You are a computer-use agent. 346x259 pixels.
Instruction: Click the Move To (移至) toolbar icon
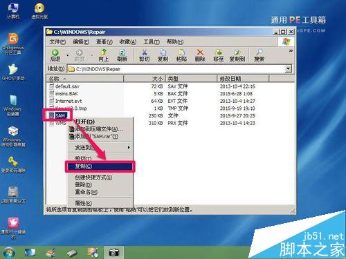tap(219, 55)
